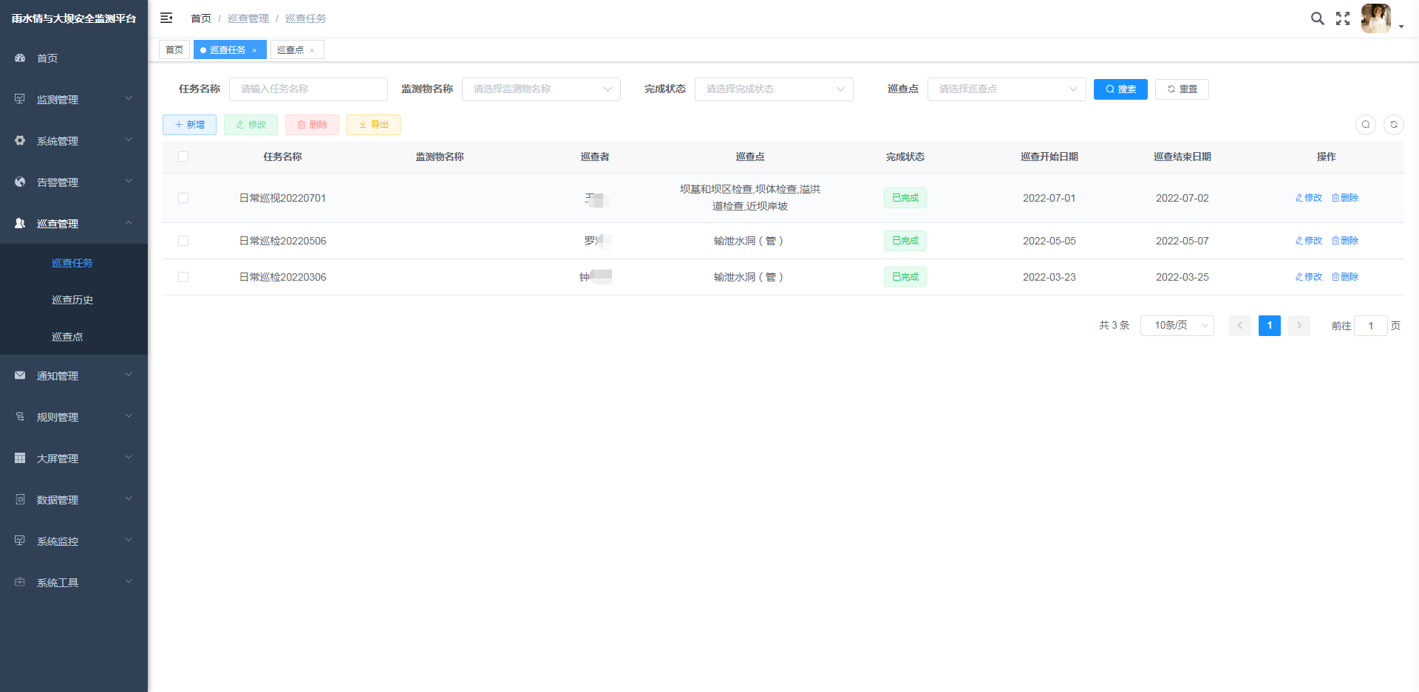Click the user avatar thumbnail
Viewport: 1419px width, 692px height.
[x=1375, y=18]
